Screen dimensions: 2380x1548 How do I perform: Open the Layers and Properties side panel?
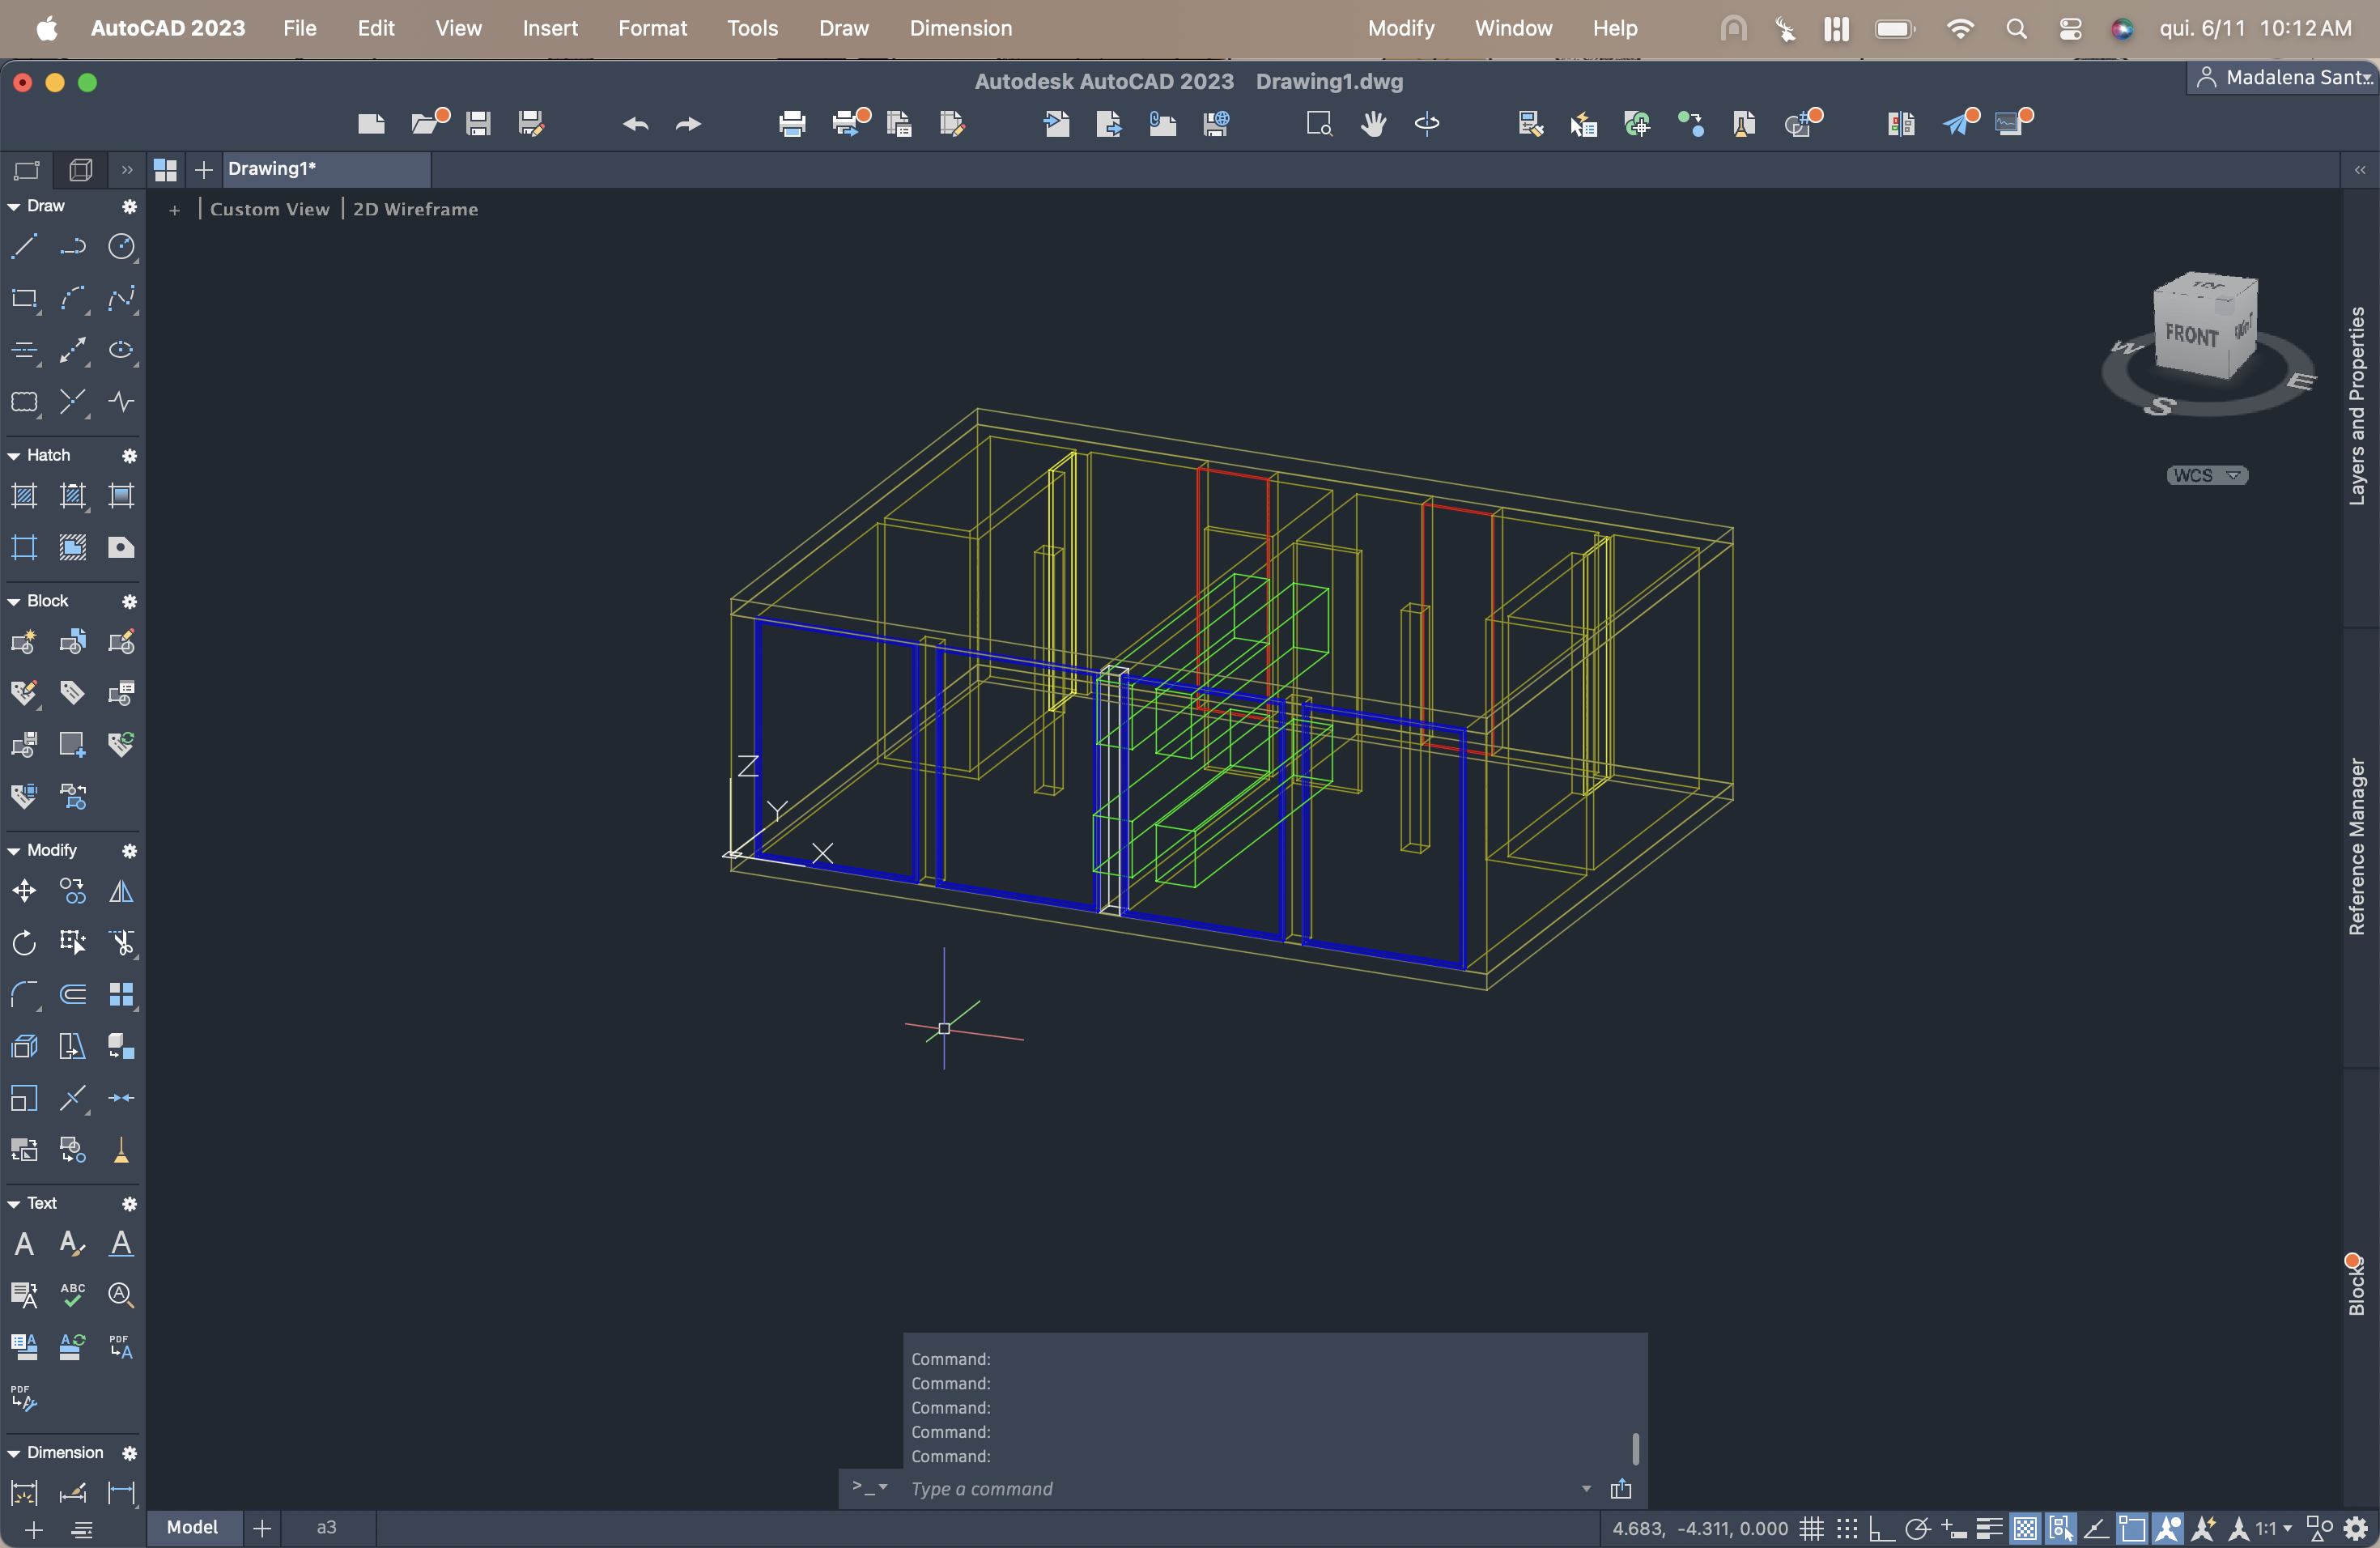pyautogui.click(x=2357, y=405)
